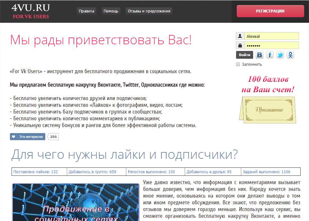Click the Мы рады приветствовать Вас heading

101,40
